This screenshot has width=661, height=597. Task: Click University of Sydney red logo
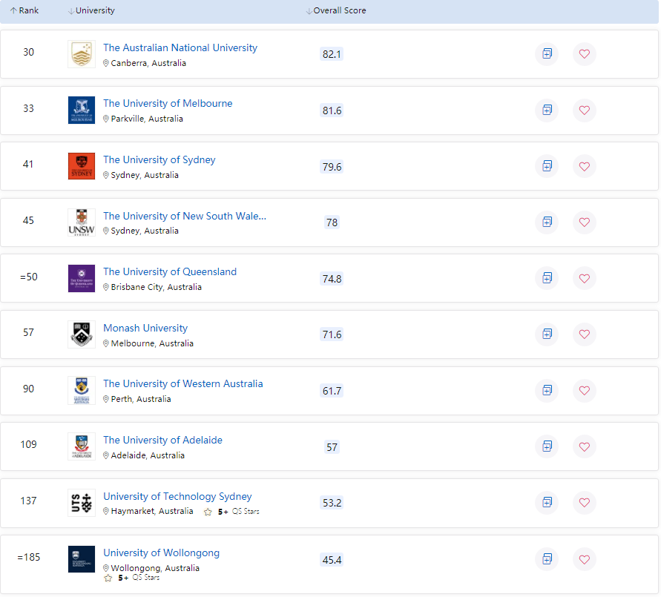[82, 166]
